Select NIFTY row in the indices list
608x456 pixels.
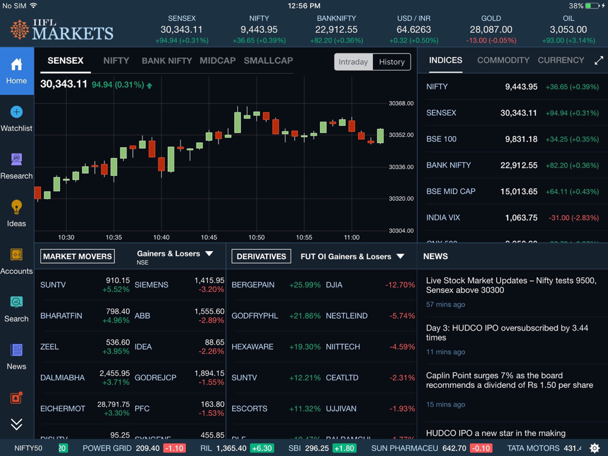pos(513,87)
